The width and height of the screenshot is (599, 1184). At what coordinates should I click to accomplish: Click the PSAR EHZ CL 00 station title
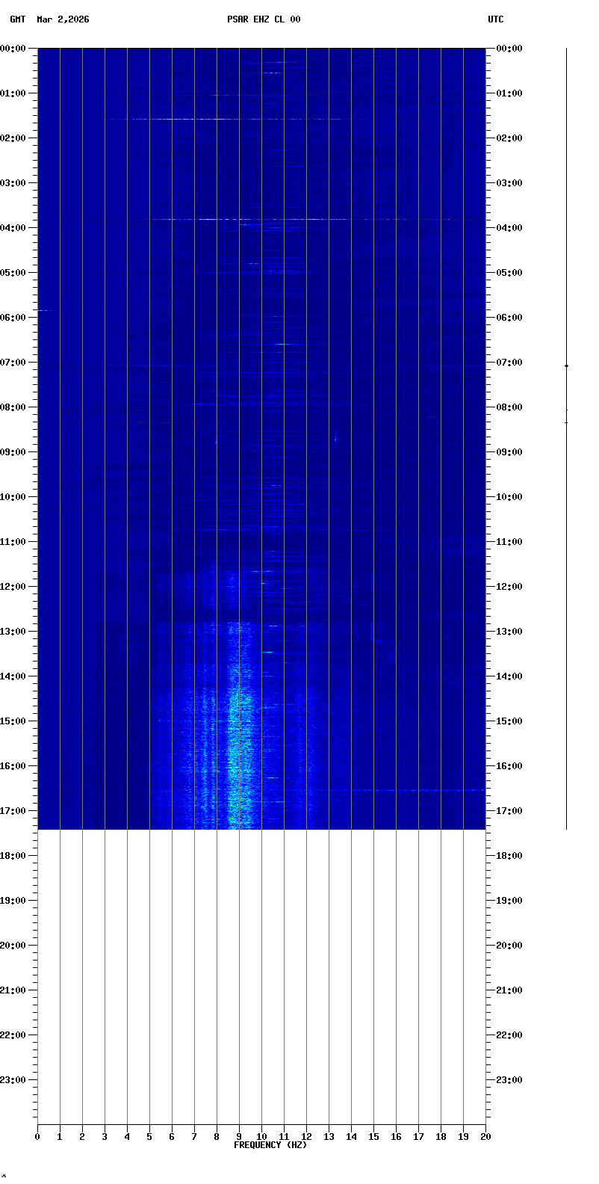pyautogui.click(x=264, y=19)
